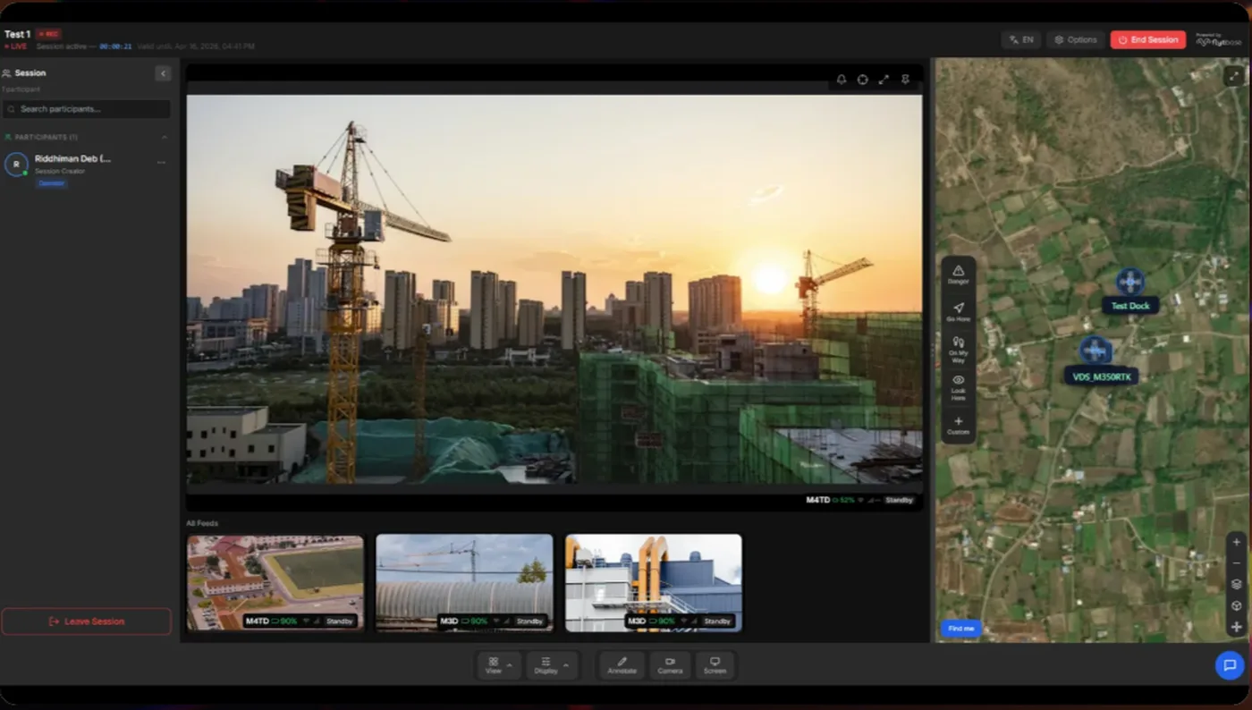
Task: Select the Danger map marker tool
Action: coord(958,275)
